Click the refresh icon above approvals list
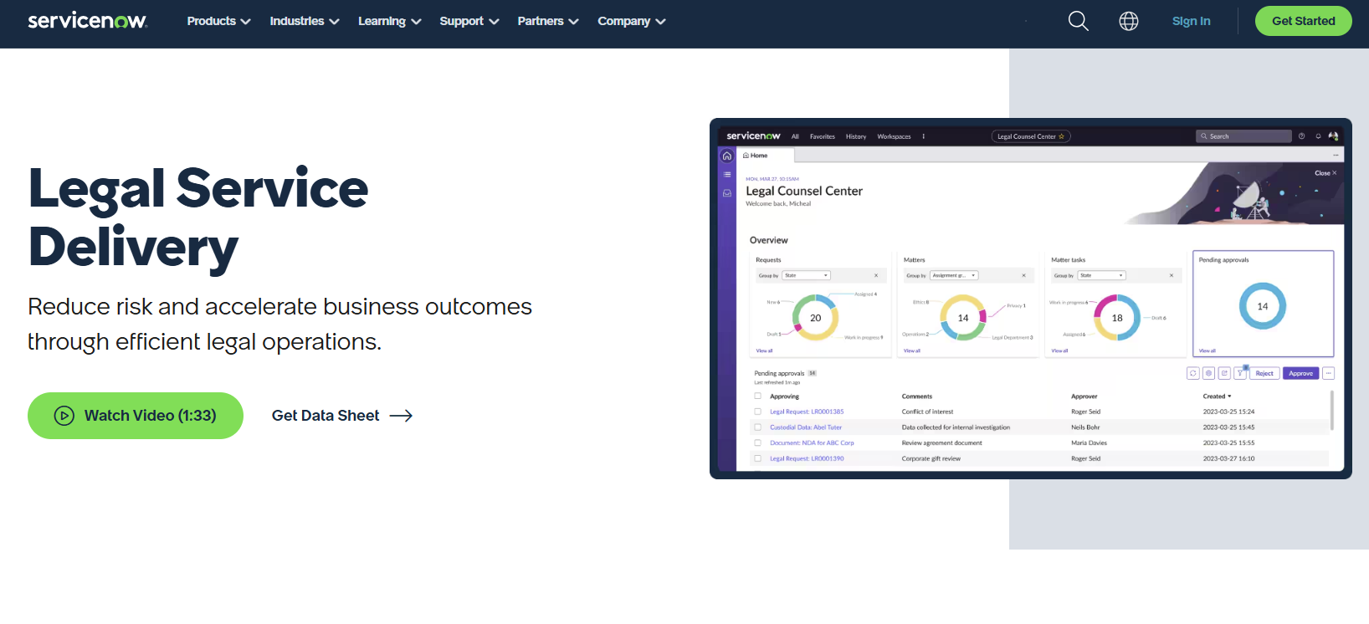The width and height of the screenshot is (1369, 624). [1193, 374]
